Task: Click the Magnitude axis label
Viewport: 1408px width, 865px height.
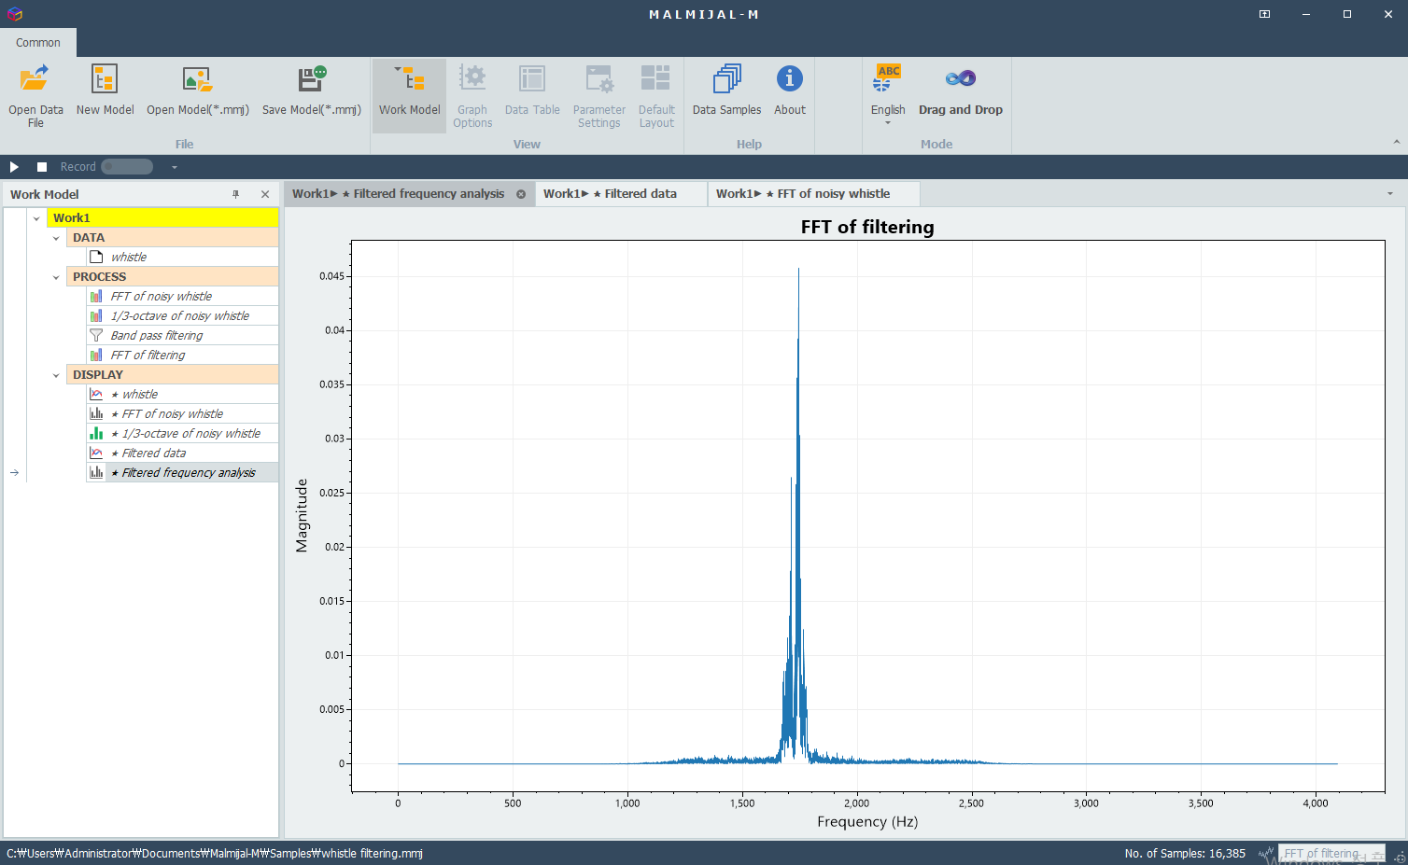Action: point(302,515)
